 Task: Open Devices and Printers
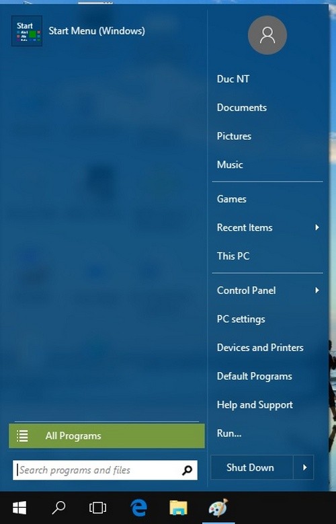click(260, 348)
